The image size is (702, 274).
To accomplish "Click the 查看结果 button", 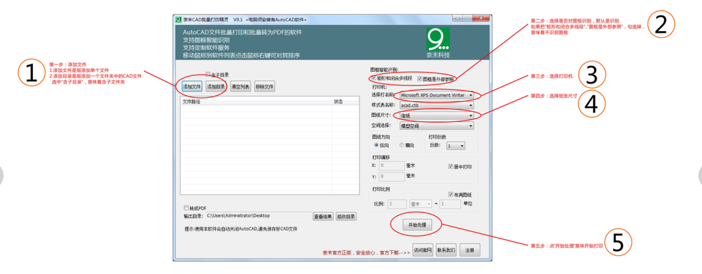I will pyautogui.click(x=323, y=217).
